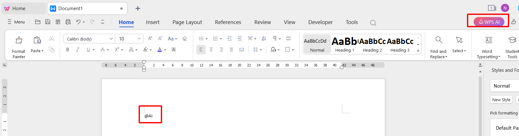The height and width of the screenshot is (136, 519).
Task: Open the font size dropdown
Action: (x=139, y=39)
